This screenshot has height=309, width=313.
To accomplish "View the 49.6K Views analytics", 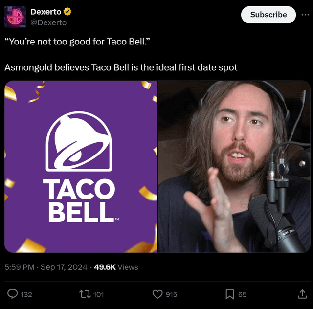I will (116, 267).
